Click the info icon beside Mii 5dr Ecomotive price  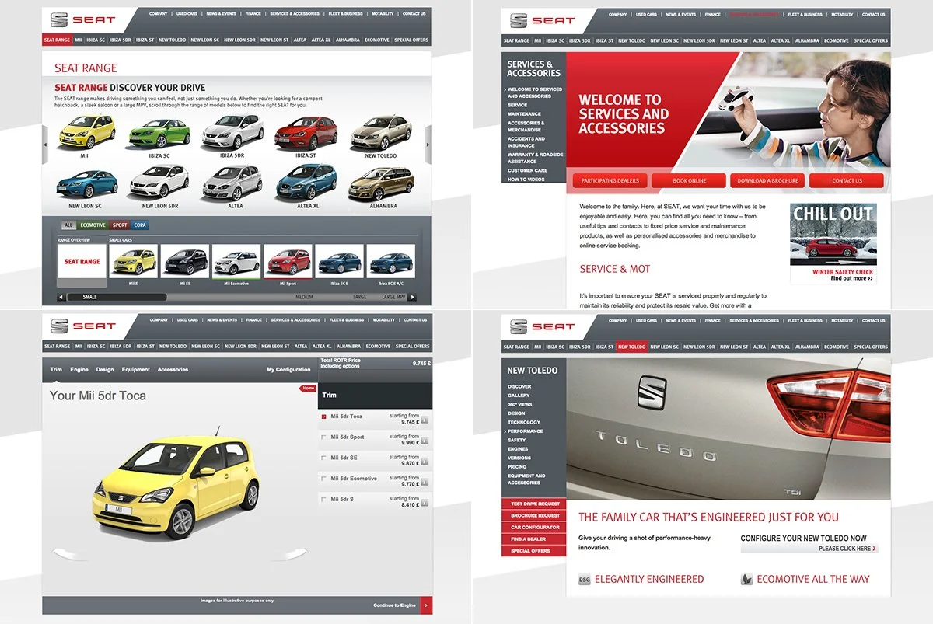pos(425,483)
